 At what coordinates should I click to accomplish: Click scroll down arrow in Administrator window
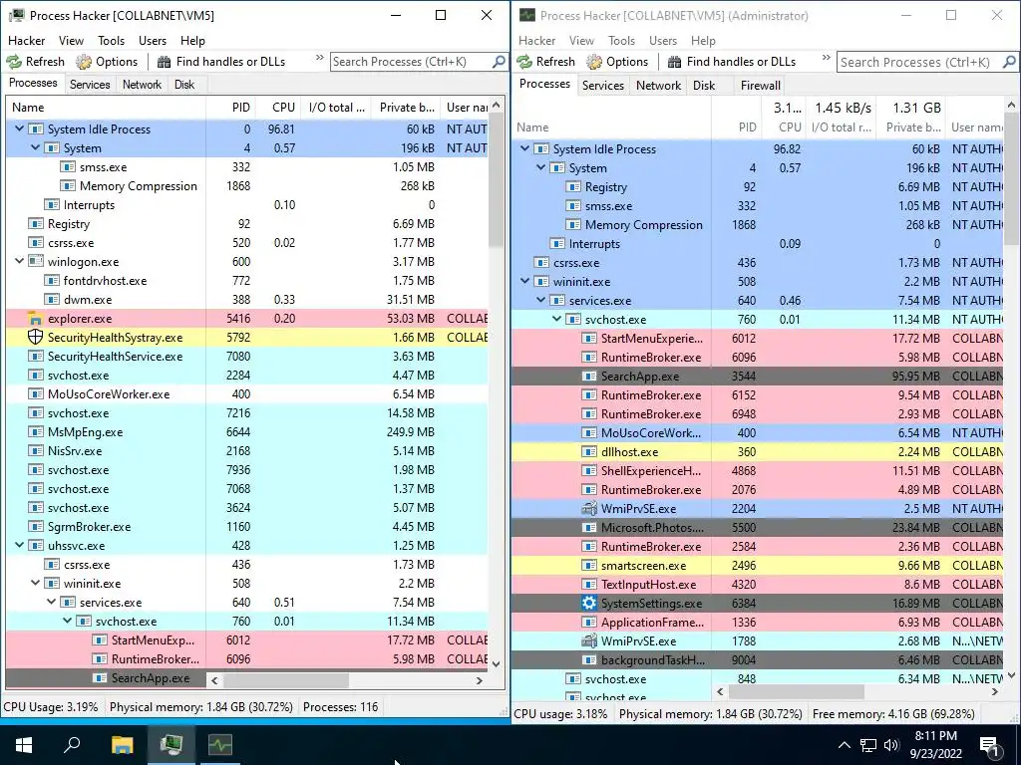(x=1011, y=676)
